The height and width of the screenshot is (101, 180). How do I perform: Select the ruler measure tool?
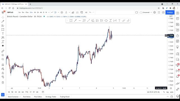[x=3, y=51]
